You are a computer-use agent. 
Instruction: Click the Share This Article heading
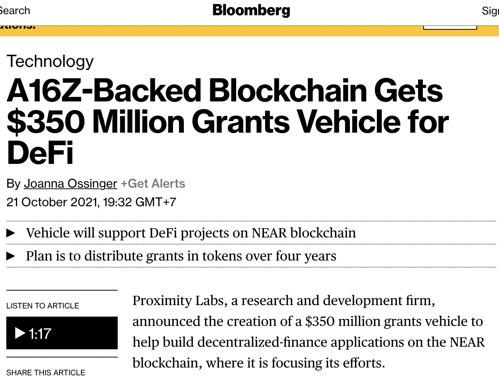point(46,373)
